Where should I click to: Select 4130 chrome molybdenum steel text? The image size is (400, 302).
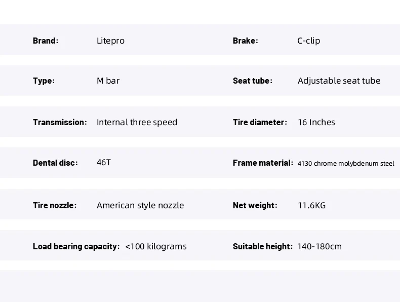(x=346, y=163)
